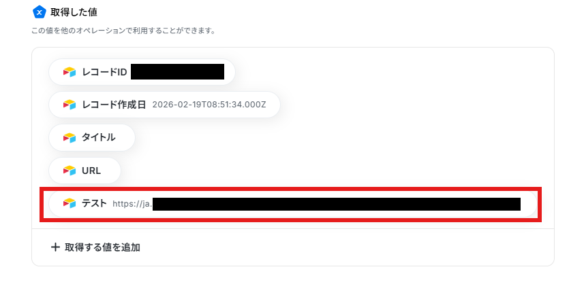Screen dimensions: 569x282
Task: Click the レコードID label text
Action: click(104, 73)
